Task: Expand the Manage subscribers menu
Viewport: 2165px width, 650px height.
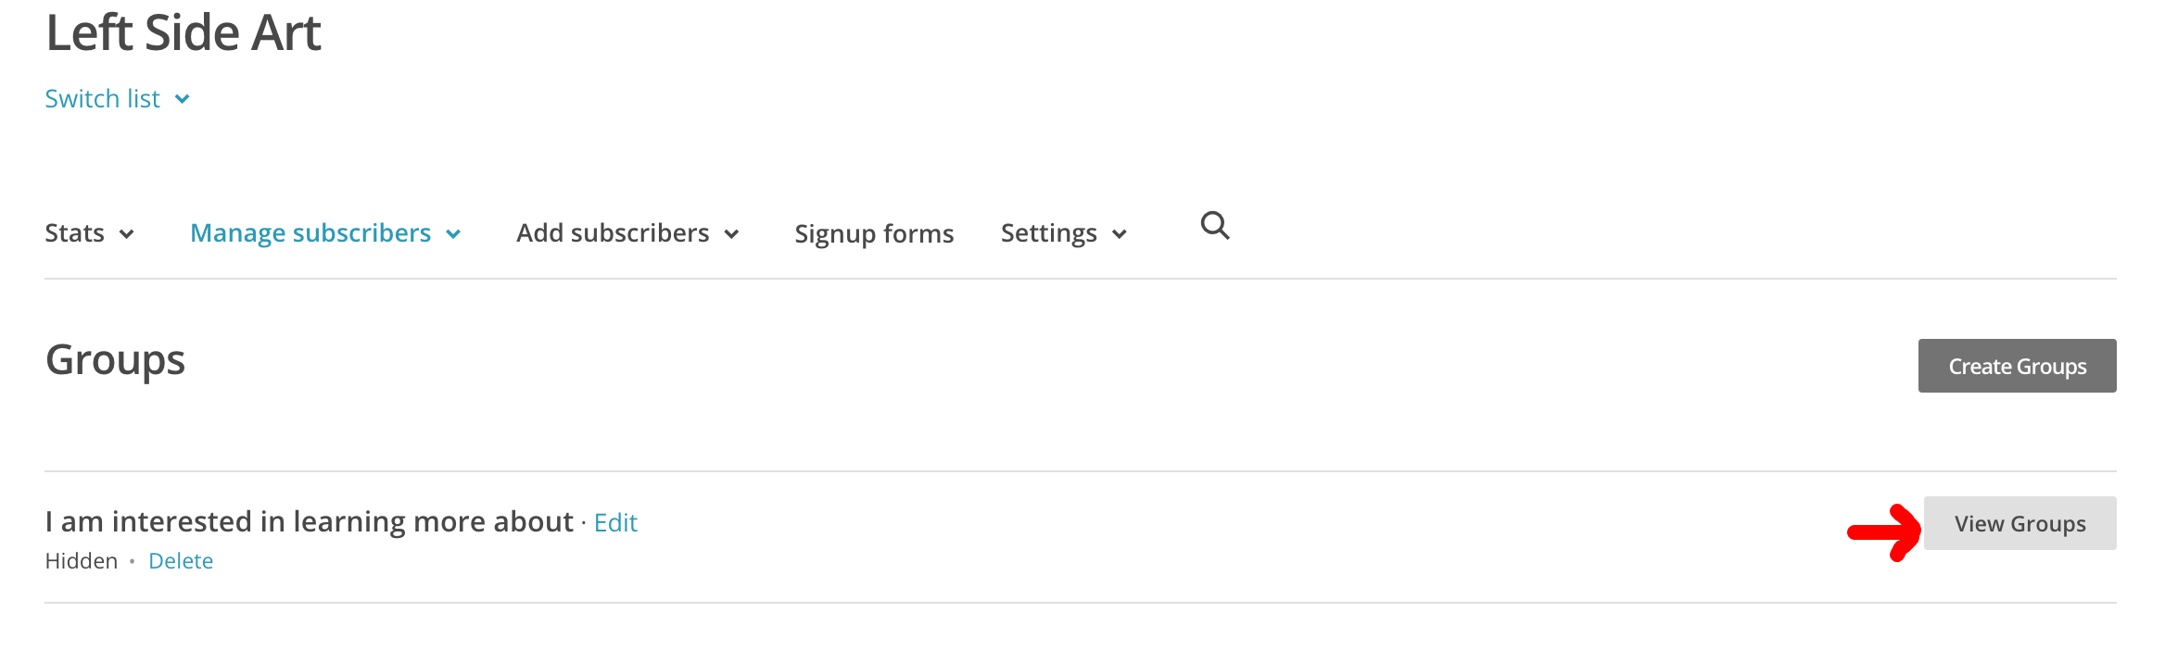Action: (325, 233)
